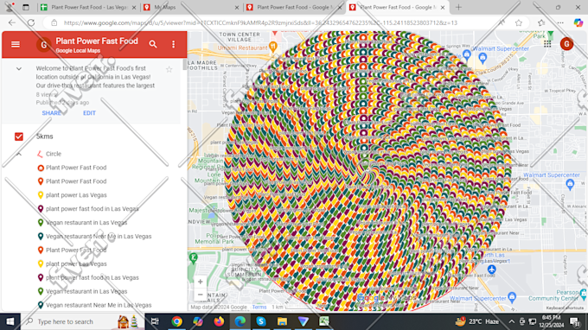Viewport: 588px width, 330px height.
Task: Open Skype from the taskbar
Action: tap(261, 321)
